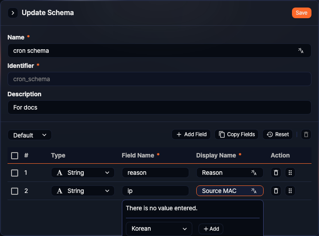This screenshot has height=236, width=319.
Task: Check the row 1 reason checkbox
Action: click(15, 173)
